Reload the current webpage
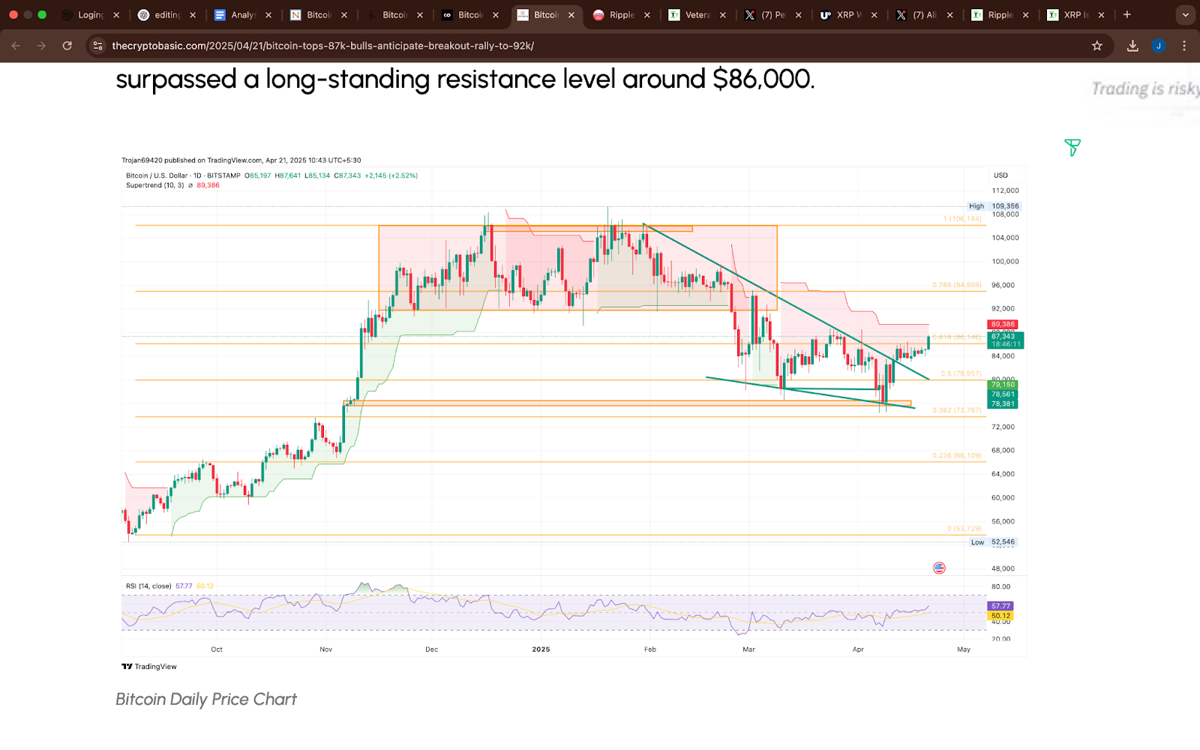Viewport: 1200px width, 750px height. tap(67, 45)
